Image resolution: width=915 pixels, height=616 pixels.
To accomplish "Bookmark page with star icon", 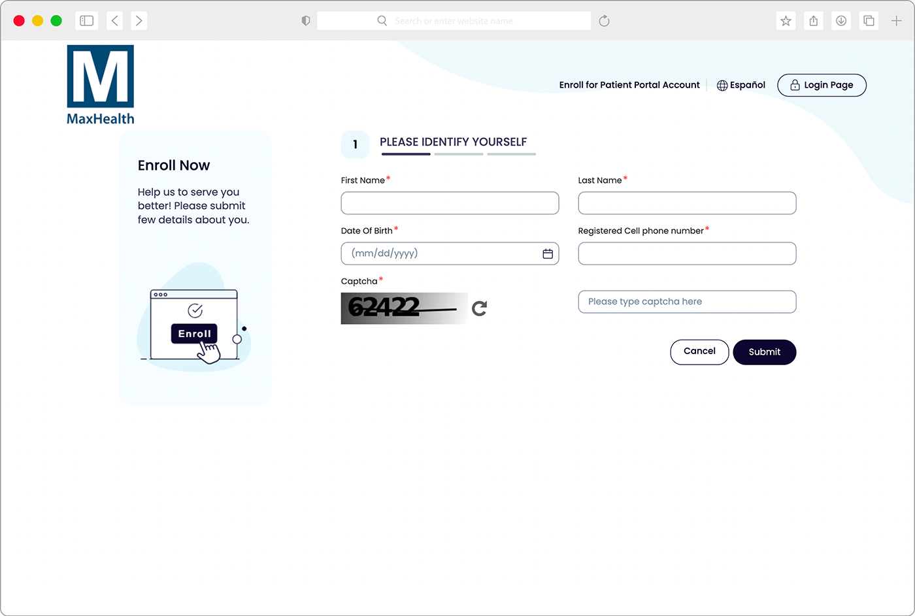I will tap(786, 21).
